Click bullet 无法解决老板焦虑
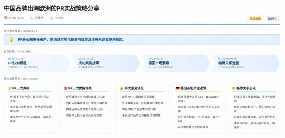Image resolution: width=285 pixels, height=138 pixels. coord(31,109)
